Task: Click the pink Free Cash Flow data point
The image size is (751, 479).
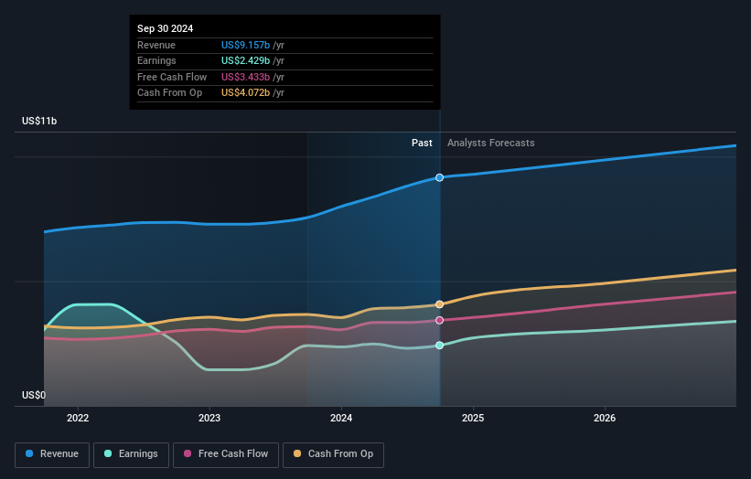Action: [439, 320]
